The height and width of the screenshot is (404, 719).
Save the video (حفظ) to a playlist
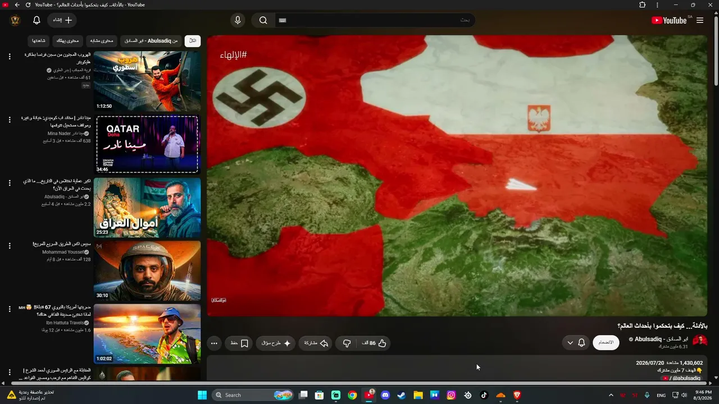tap(239, 343)
